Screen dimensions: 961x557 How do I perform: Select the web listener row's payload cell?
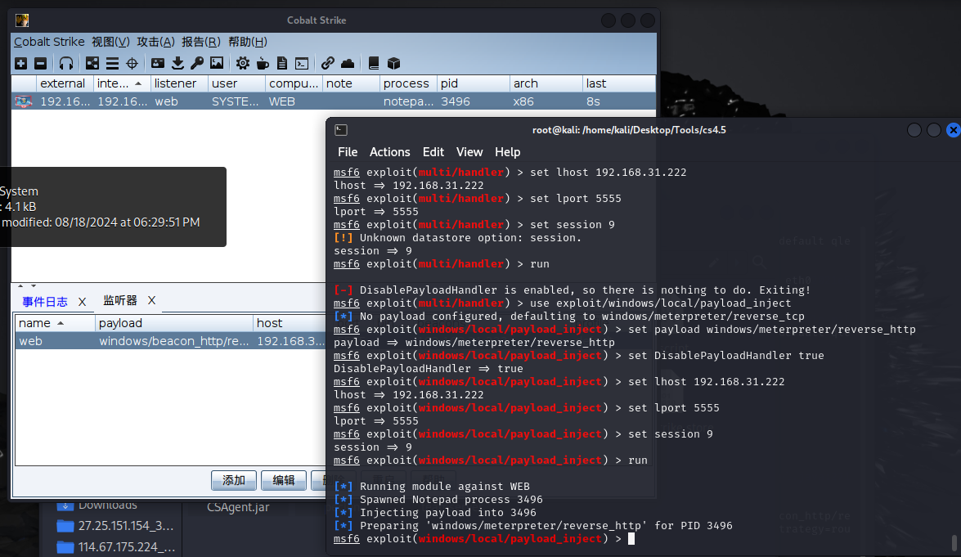click(174, 341)
